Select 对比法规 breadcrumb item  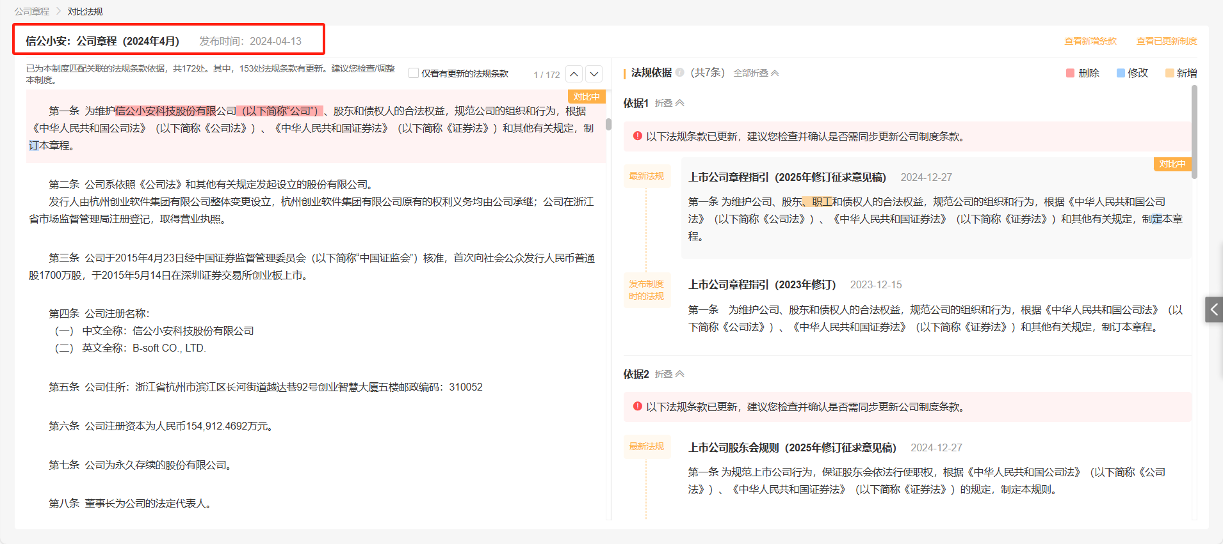click(85, 12)
